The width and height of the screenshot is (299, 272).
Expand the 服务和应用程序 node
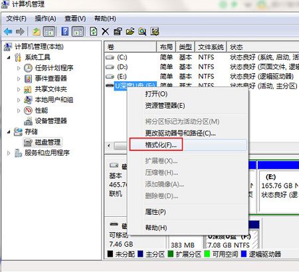tap(9, 153)
